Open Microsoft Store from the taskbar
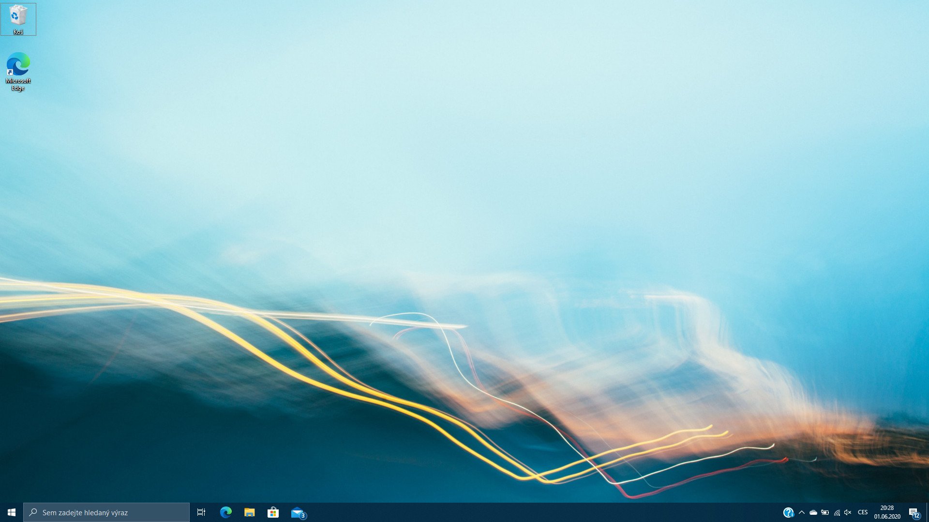This screenshot has width=929, height=522. 273,512
